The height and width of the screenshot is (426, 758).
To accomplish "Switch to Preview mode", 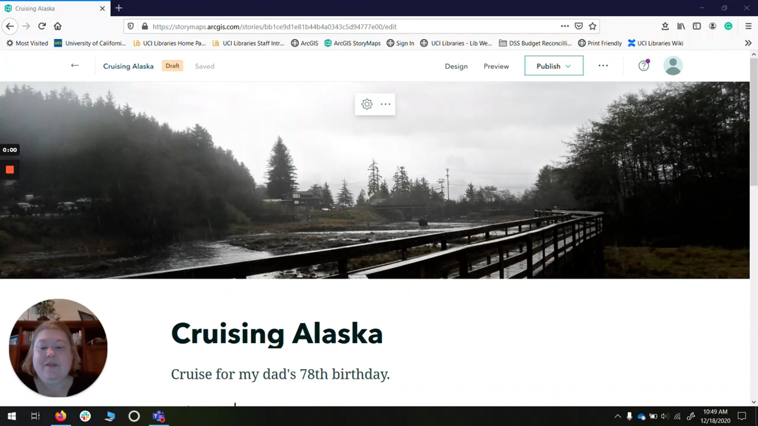I will click(x=496, y=66).
